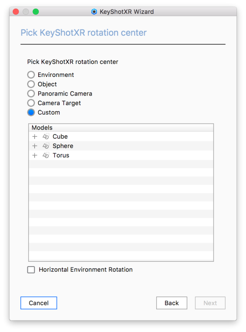Click the Next button
The width and height of the screenshot is (246, 332).
coord(210,303)
